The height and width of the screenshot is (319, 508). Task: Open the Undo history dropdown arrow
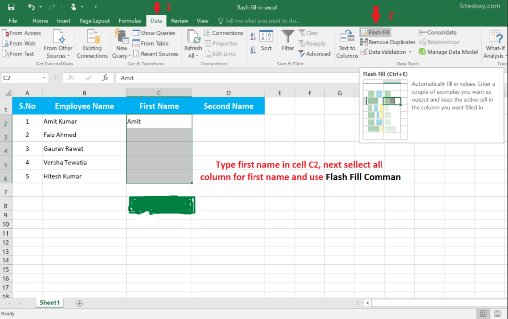tap(41, 7)
